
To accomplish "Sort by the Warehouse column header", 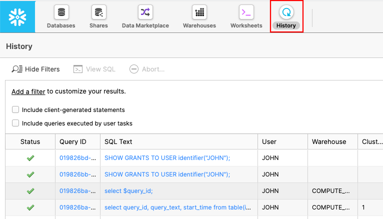I will 329,141.
